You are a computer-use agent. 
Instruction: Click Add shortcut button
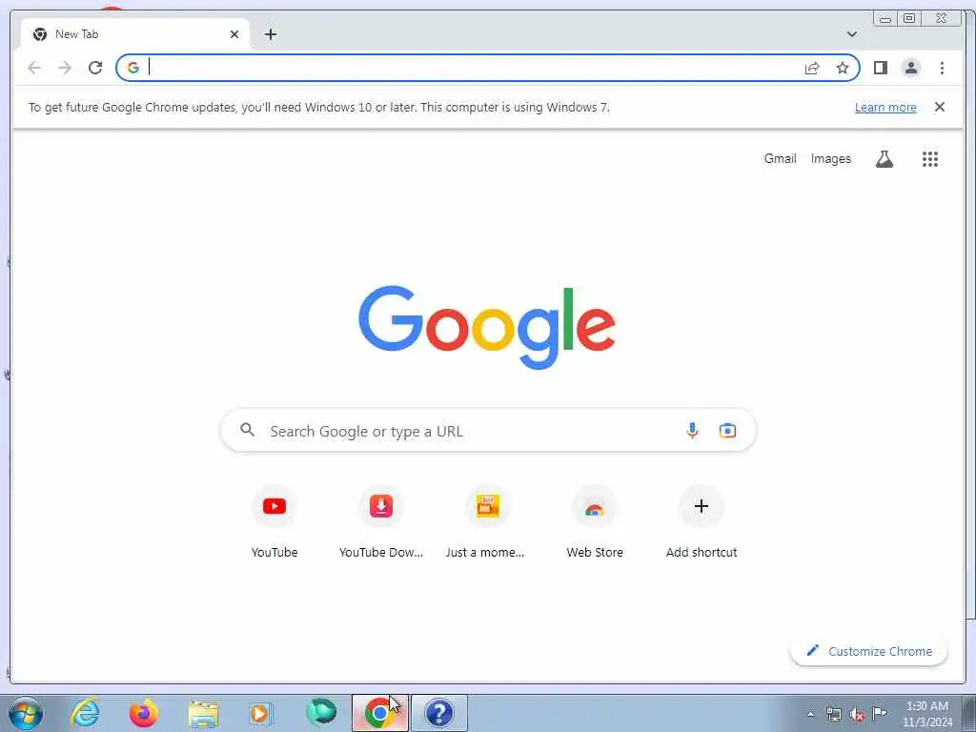tap(701, 522)
